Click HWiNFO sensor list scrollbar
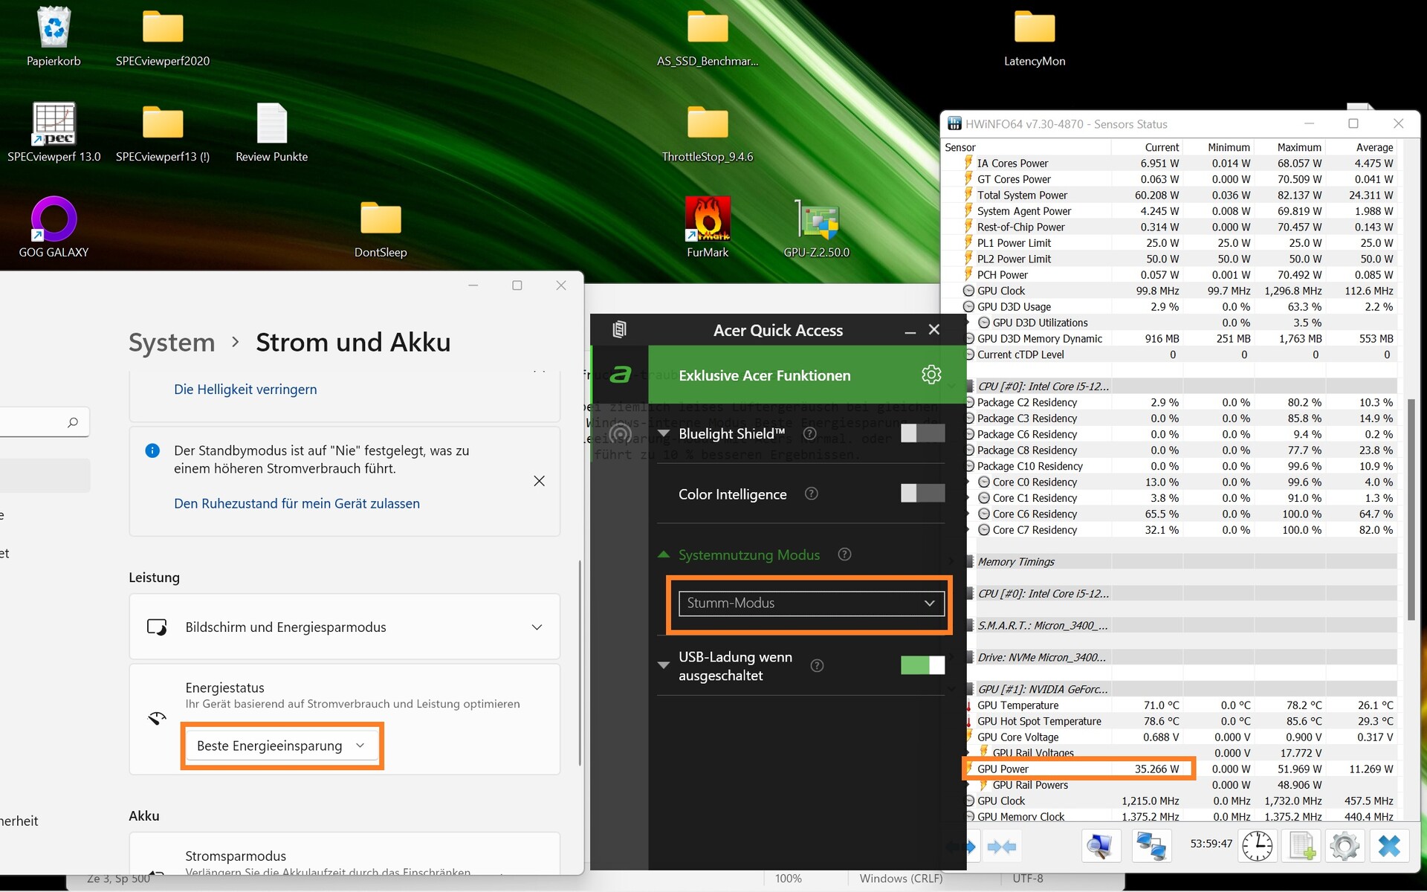 point(1411,509)
